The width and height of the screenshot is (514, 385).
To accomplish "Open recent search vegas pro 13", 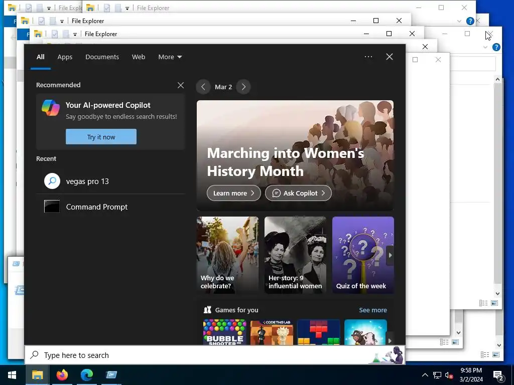I will click(x=111, y=181).
